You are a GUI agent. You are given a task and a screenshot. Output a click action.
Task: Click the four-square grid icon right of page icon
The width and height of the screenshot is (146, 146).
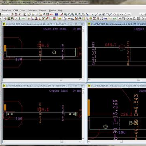click(x=138, y=19)
